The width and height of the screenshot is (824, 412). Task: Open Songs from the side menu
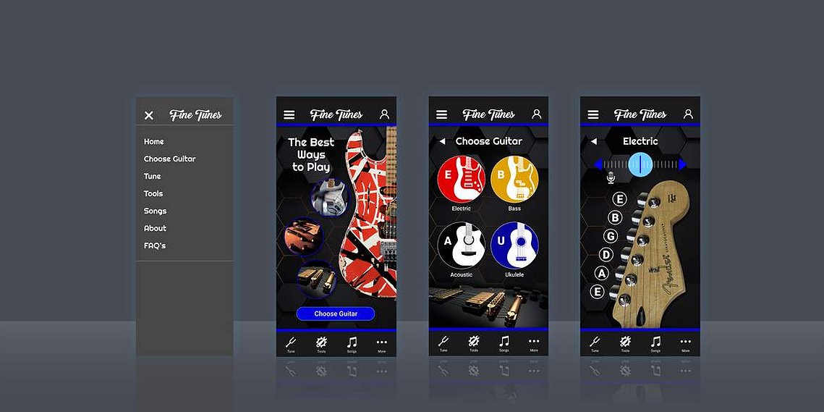pyautogui.click(x=155, y=211)
